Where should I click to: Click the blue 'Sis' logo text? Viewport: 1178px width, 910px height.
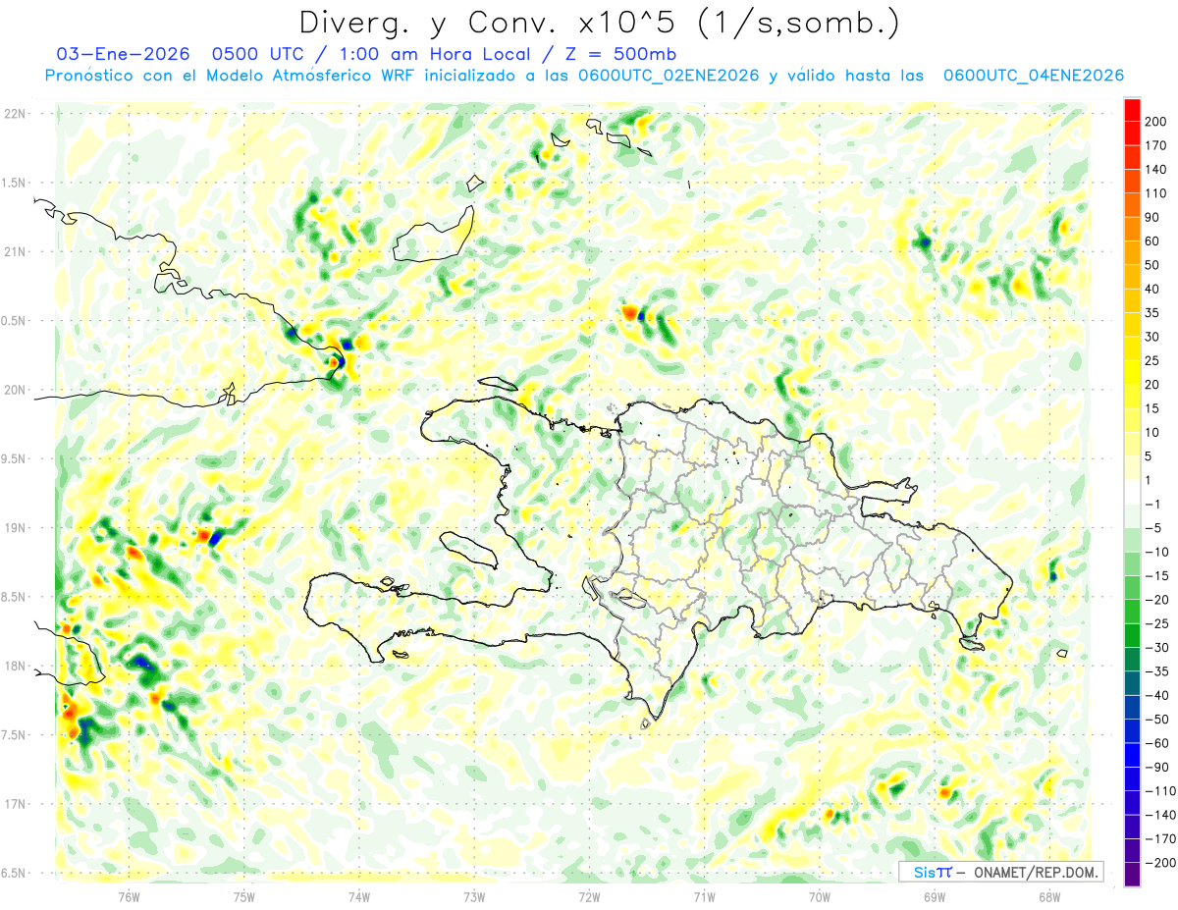[x=924, y=872]
